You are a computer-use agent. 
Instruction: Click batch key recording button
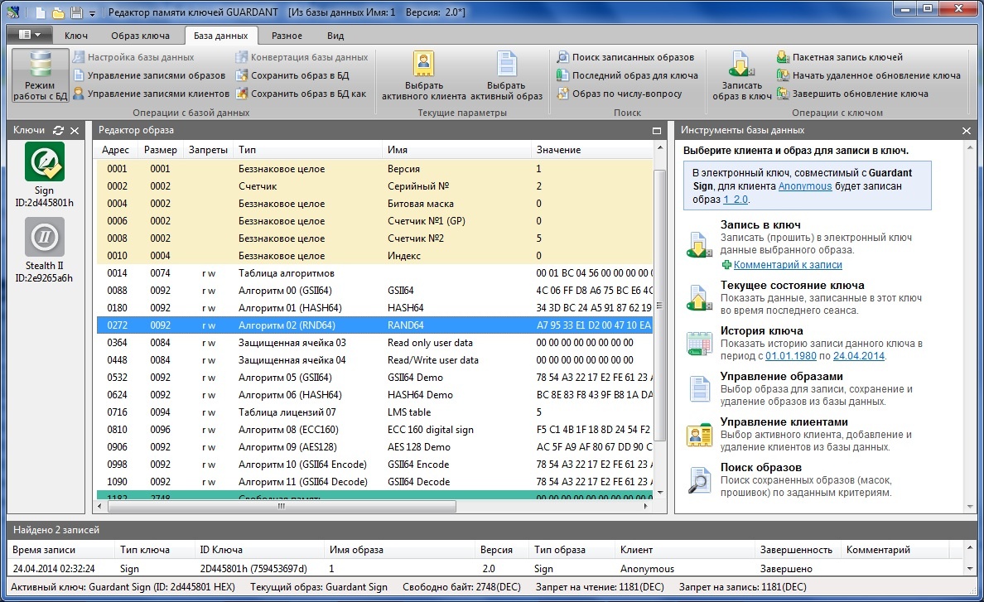point(839,57)
